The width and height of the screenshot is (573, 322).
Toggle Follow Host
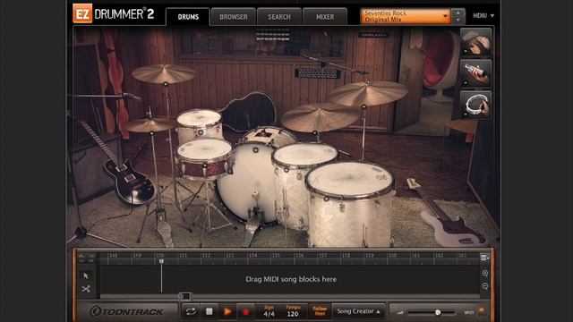[320, 311]
